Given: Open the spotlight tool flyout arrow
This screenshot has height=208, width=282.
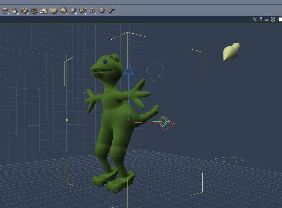Looking at the screenshot, I should pos(76,14).
